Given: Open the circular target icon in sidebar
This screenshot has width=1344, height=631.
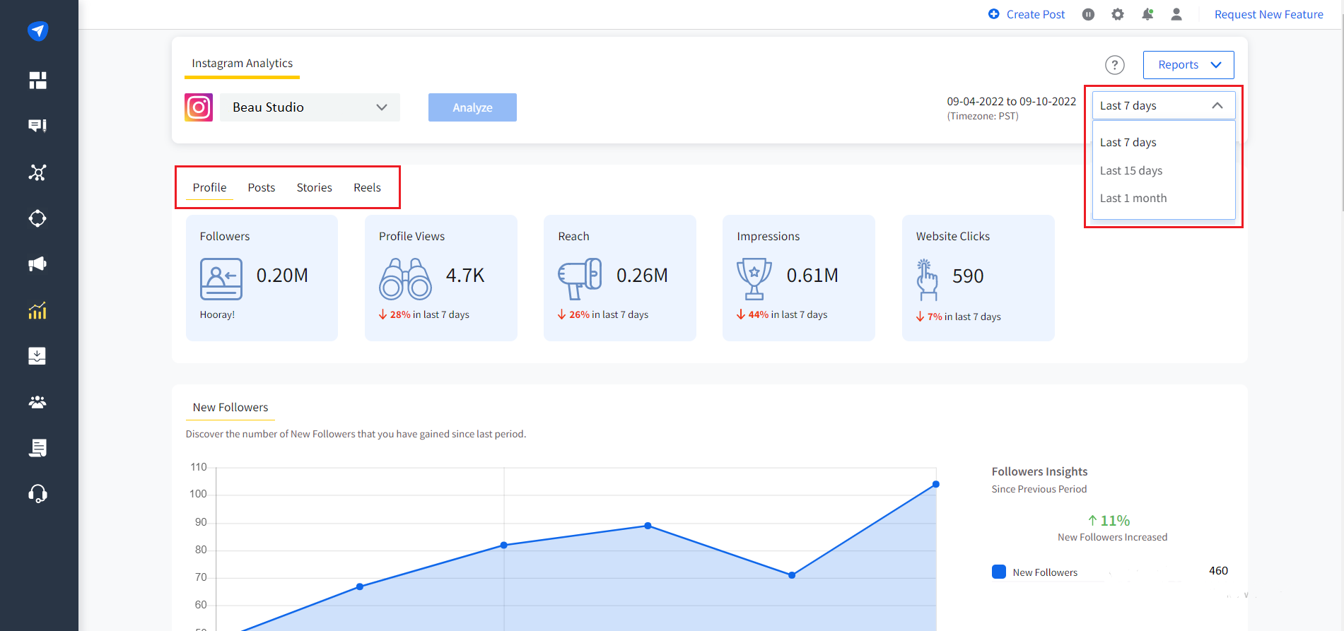Looking at the screenshot, I should (x=37, y=218).
